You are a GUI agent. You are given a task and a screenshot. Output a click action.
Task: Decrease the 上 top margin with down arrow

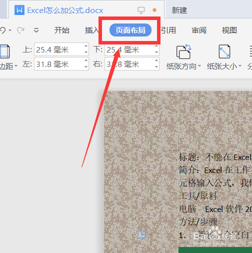click(x=86, y=52)
